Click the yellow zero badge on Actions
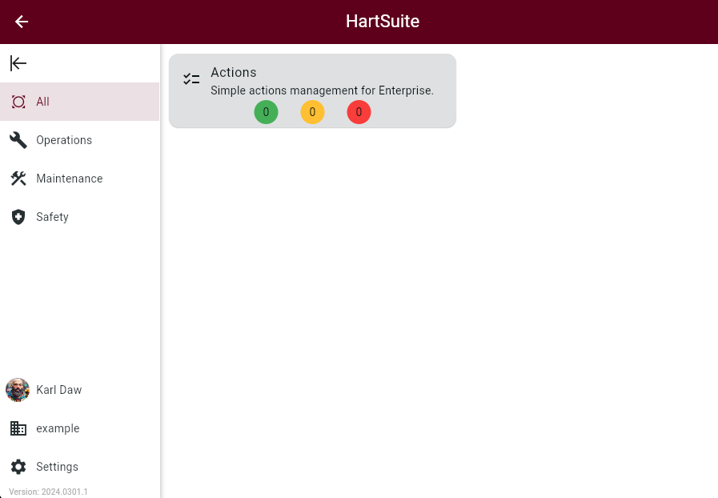718x498 pixels. 312,112
